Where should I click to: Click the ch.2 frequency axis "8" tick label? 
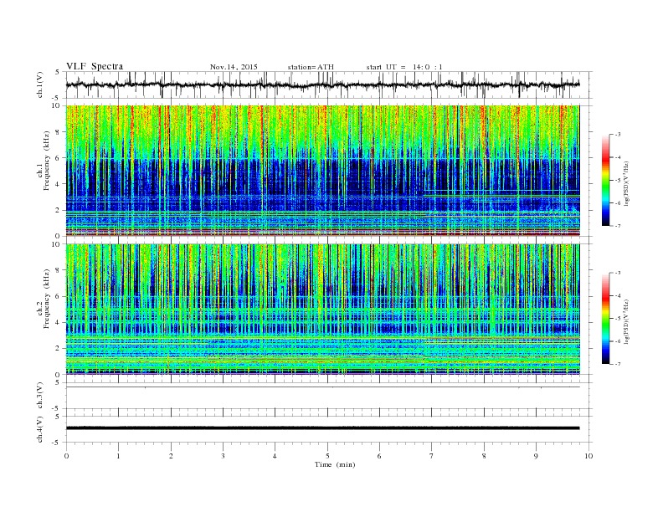(58, 270)
